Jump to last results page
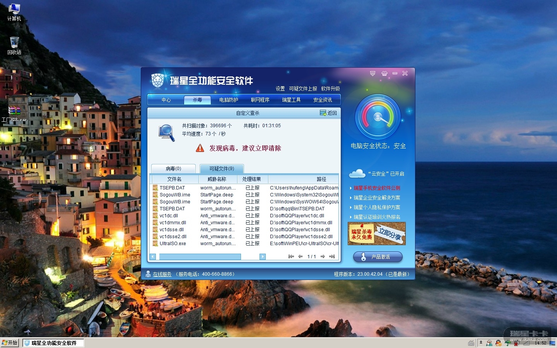Image resolution: width=557 pixels, height=348 pixels. pyautogui.click(x=332, y=256)
